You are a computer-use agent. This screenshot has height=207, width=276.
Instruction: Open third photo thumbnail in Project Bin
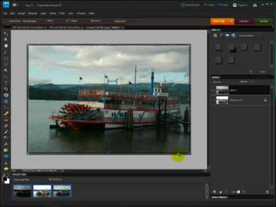tap(62, 191)
